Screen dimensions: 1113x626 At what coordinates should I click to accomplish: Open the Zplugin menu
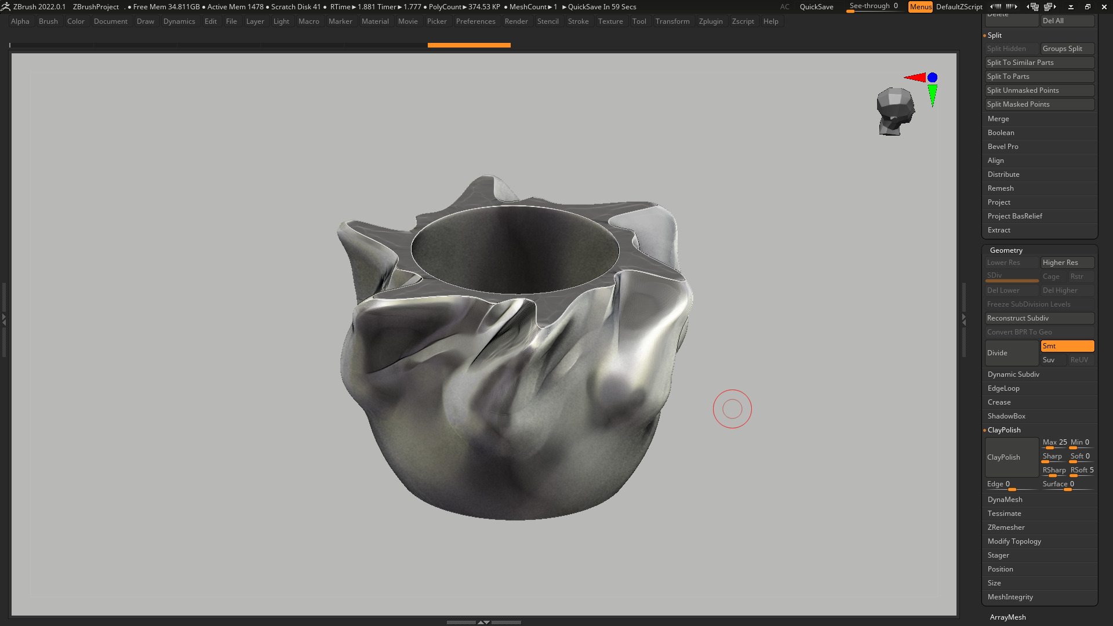[x=711, y=21]
